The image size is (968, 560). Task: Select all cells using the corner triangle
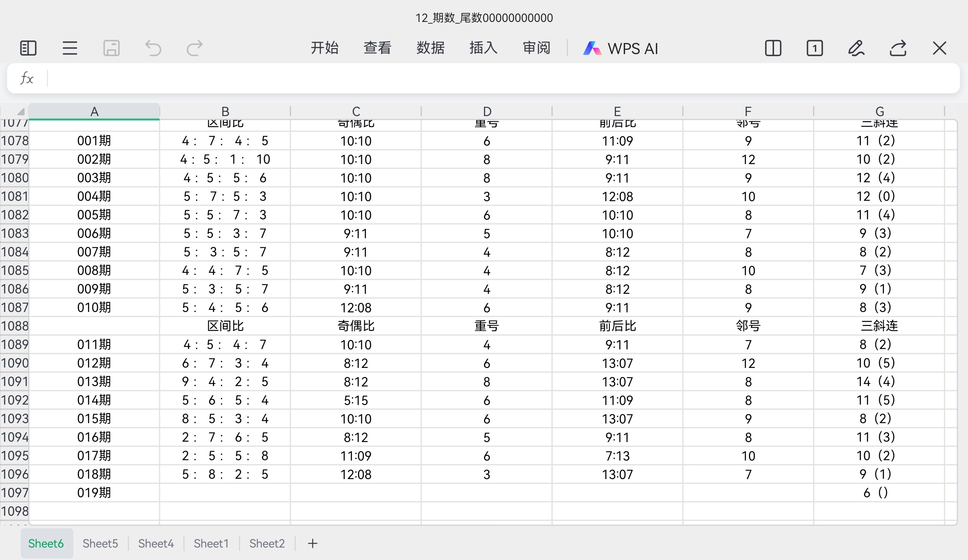[20, 112]
